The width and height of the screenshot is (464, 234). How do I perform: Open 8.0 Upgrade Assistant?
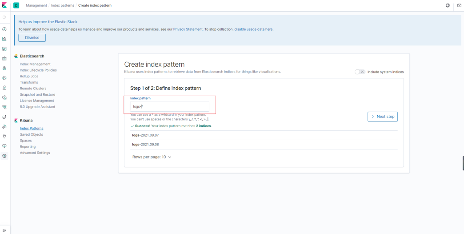click(x=38, y=107)
